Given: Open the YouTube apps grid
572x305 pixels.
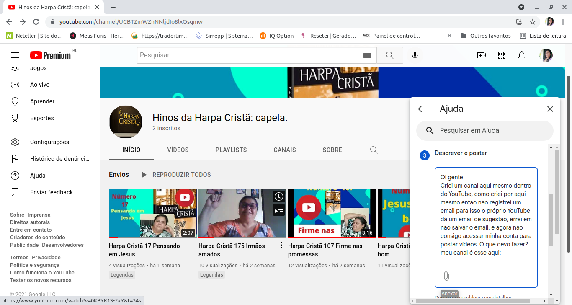Looking at the screenshot, I should 502,55.
